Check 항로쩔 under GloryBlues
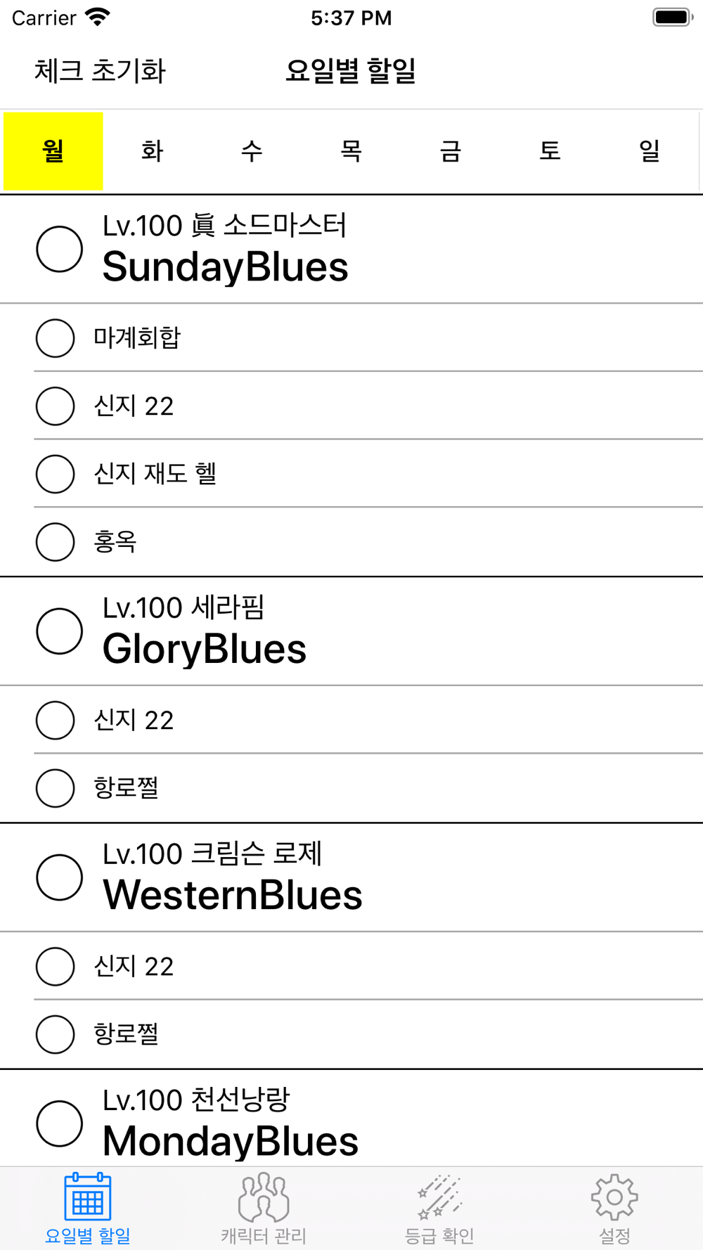 click(55, 787)
